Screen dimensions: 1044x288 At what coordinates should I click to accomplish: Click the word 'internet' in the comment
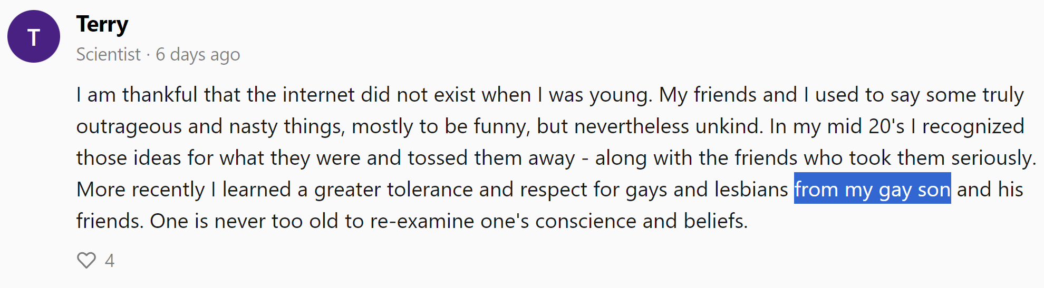[x=318, y=95]
